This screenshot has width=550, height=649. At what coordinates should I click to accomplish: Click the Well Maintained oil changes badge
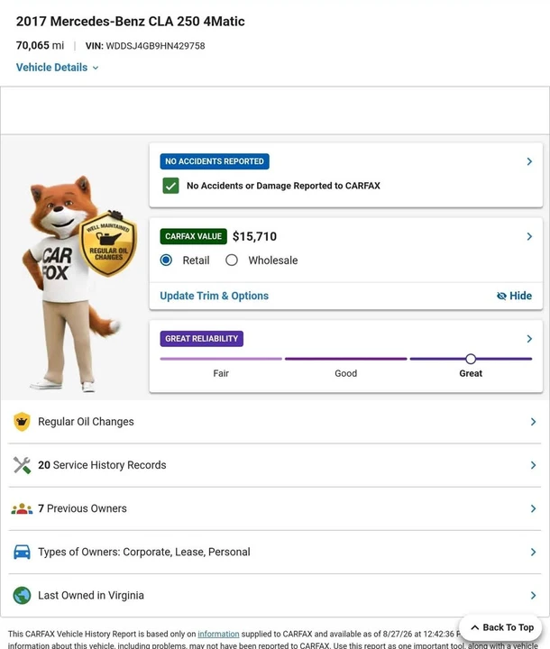click(108, 243)
